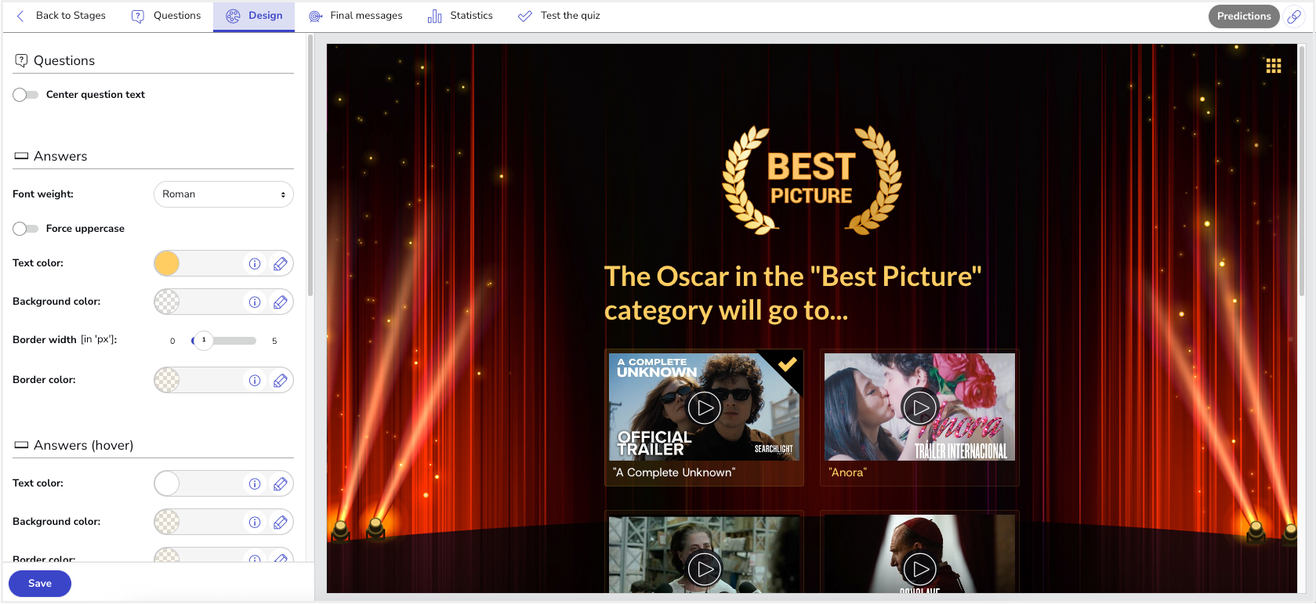The image size is (1316, 604).
Task: Click info icon for Answers Background color
Action: (x=255, y=302)
